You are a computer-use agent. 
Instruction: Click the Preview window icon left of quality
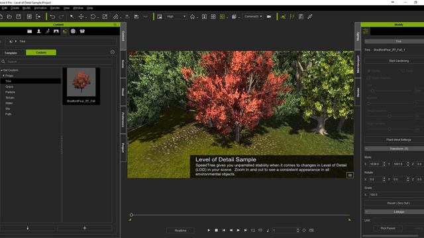(x=160, y=17)
